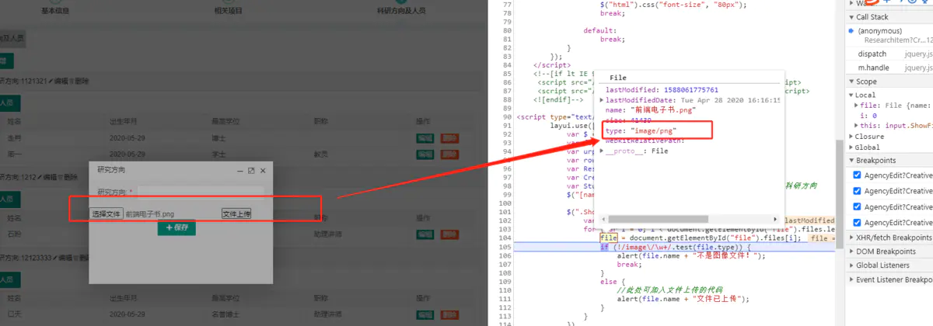This screenshot has height=326, width=933.
Task: Collapse the Call Stack section
Action: coord(851,16)
